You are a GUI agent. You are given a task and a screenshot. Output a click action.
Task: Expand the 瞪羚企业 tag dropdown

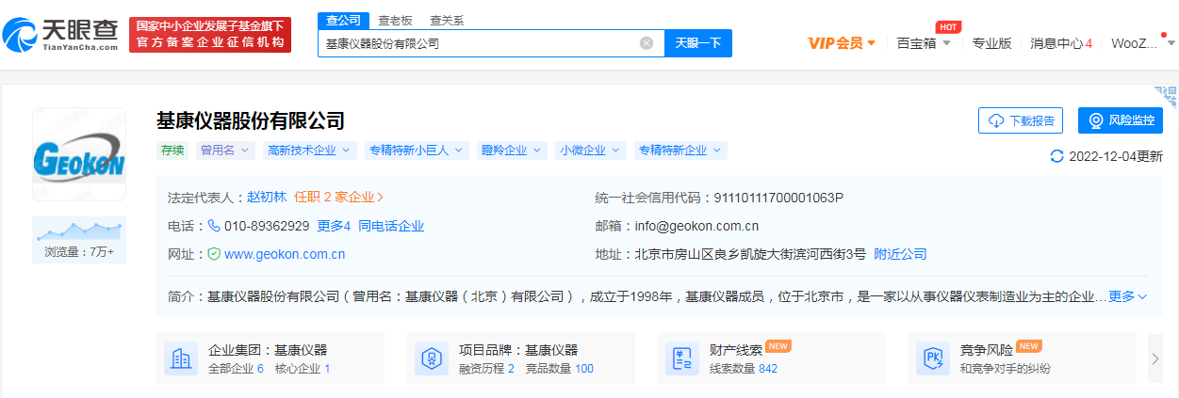[512, 151]
